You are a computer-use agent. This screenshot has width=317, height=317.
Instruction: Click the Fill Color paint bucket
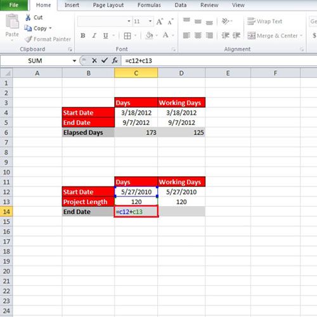click(x=149, y=36)
